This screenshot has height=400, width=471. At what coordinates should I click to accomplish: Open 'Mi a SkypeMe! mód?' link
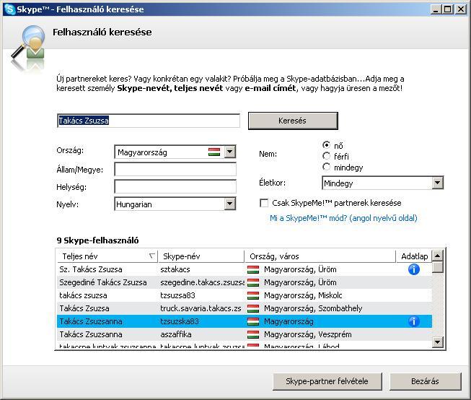click(343, 218)
